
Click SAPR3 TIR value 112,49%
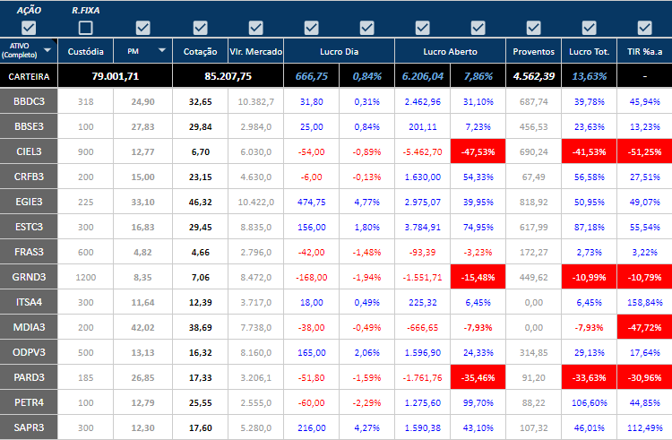point(644,427)
